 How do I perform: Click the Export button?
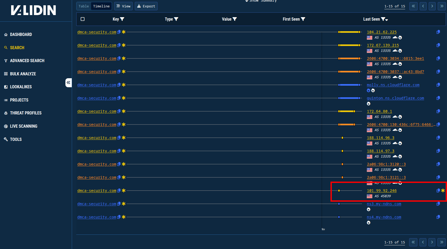[x=146, y=6]
